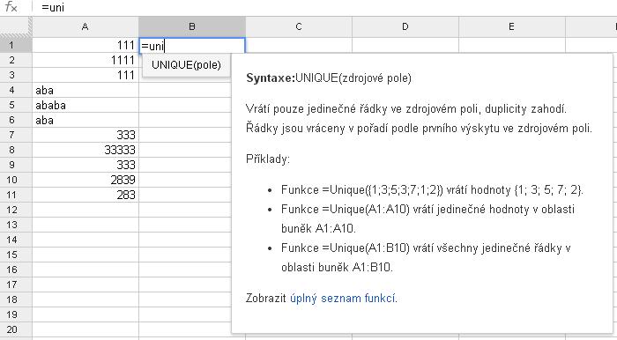Open the úplný seznam funkcí link
The width and height of the screenshot is (617, 340).
pyautogui.click(x=343, y=298)
